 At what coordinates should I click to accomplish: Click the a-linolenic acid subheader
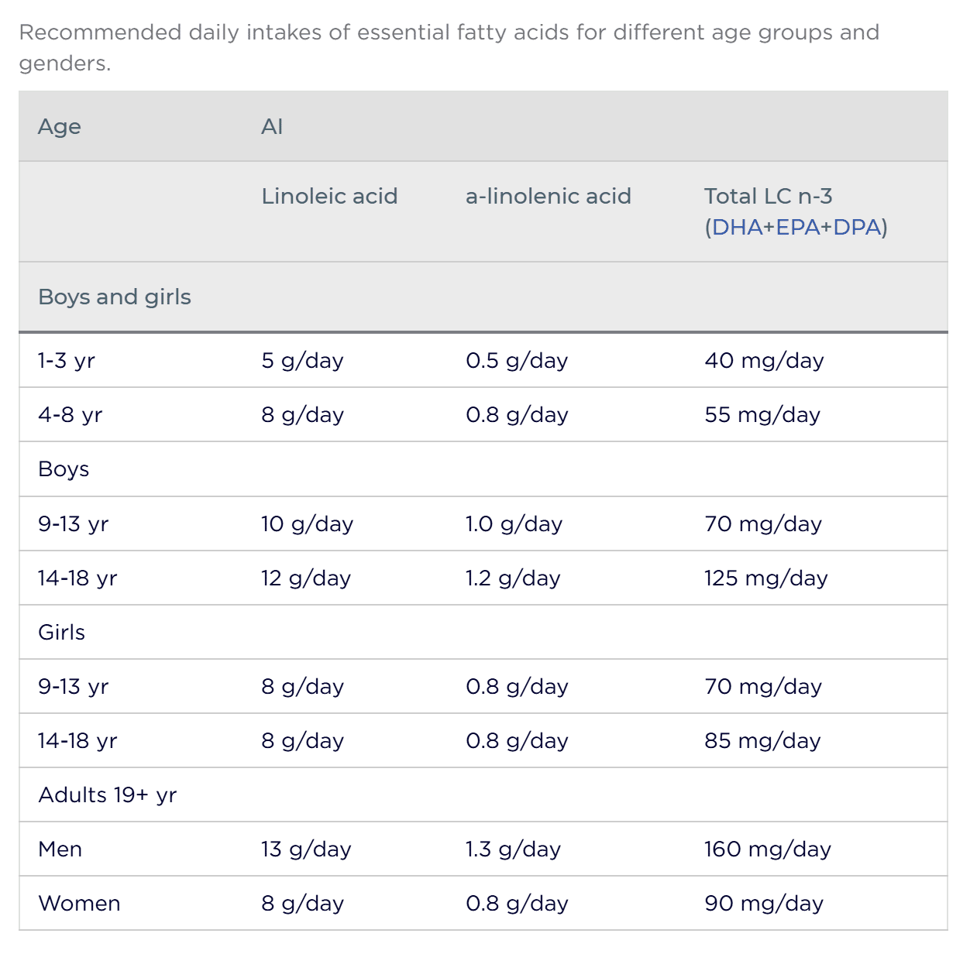548,197
